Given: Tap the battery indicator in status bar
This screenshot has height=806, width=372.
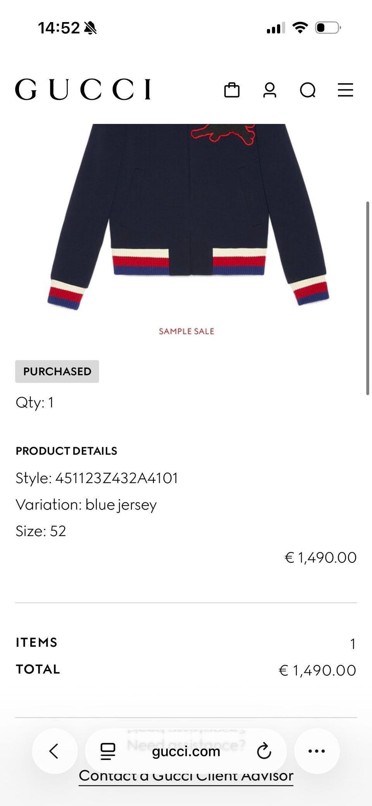Looking at the screenshot, I should tap(328, 28).
